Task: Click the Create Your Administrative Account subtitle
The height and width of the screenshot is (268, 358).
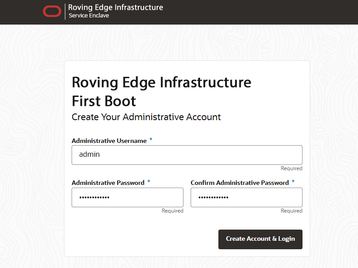Action: coord(146,117)
